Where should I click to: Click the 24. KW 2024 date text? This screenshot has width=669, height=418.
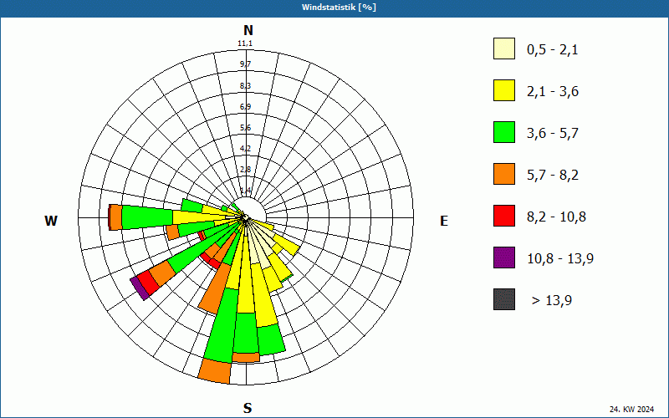coord(632,410)
